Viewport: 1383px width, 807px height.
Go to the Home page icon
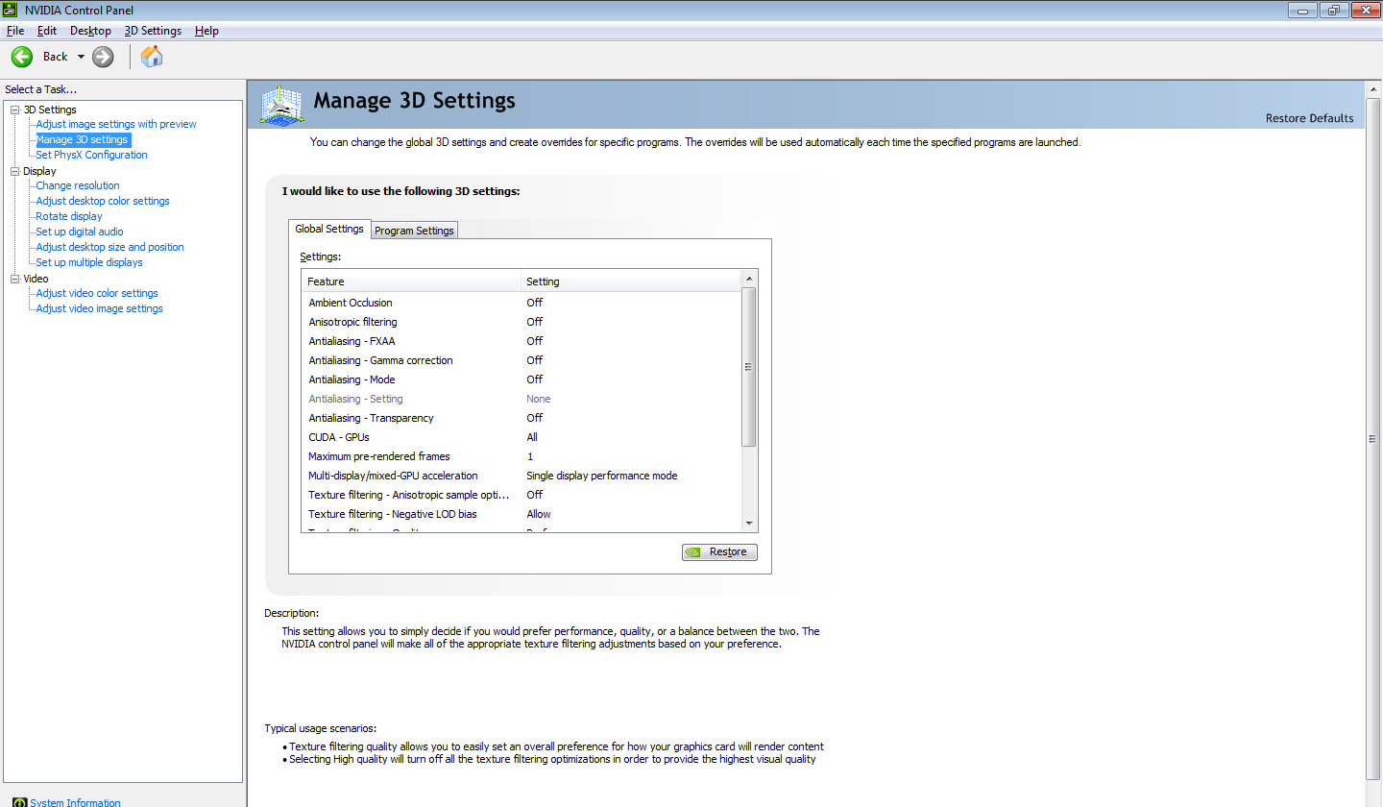point(152,57)
